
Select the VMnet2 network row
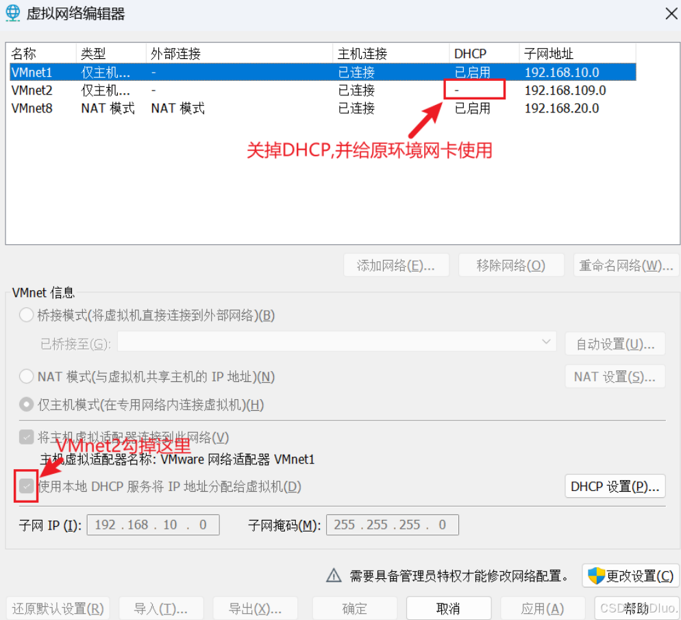pos(323,90)
